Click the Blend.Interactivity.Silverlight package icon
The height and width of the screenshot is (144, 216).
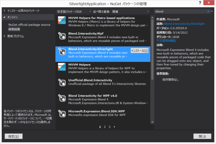[62, 51]
